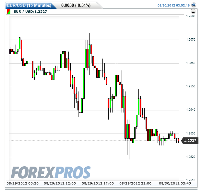
Task: Open the -0.0038 (-0.31%) change tab
Action: pos(75,6)
